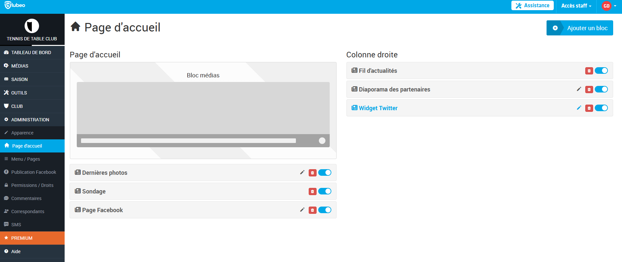Click the Tennis de Table Club name
The height and width of the screenshot is (262, 622).
point(32,39)
